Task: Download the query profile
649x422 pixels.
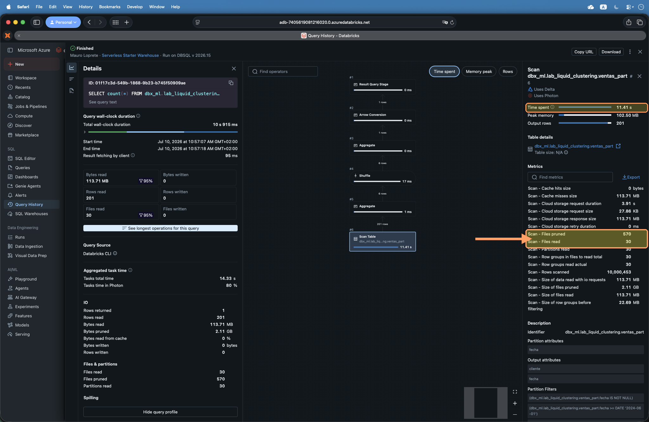Action: 611,52
